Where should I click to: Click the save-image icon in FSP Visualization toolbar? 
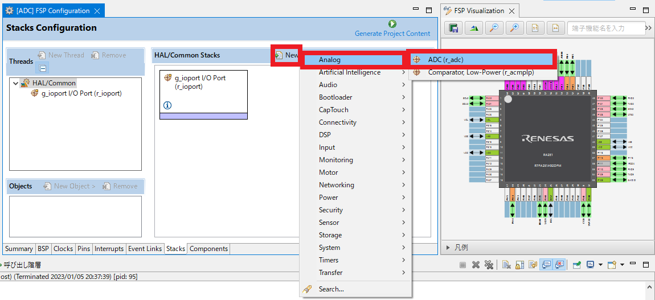click(x=453, y=28)
